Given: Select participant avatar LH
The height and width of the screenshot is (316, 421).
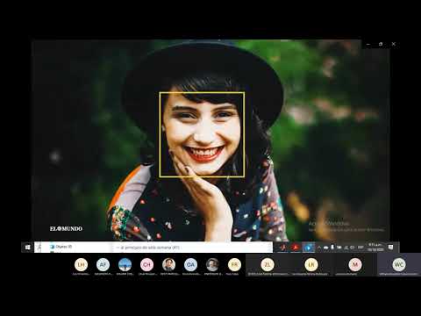Looking at the screenshot, I should click(81, 264).
